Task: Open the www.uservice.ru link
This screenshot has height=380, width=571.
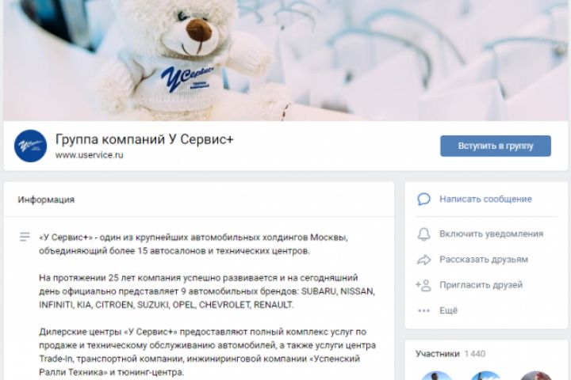Action: point(89,155)
